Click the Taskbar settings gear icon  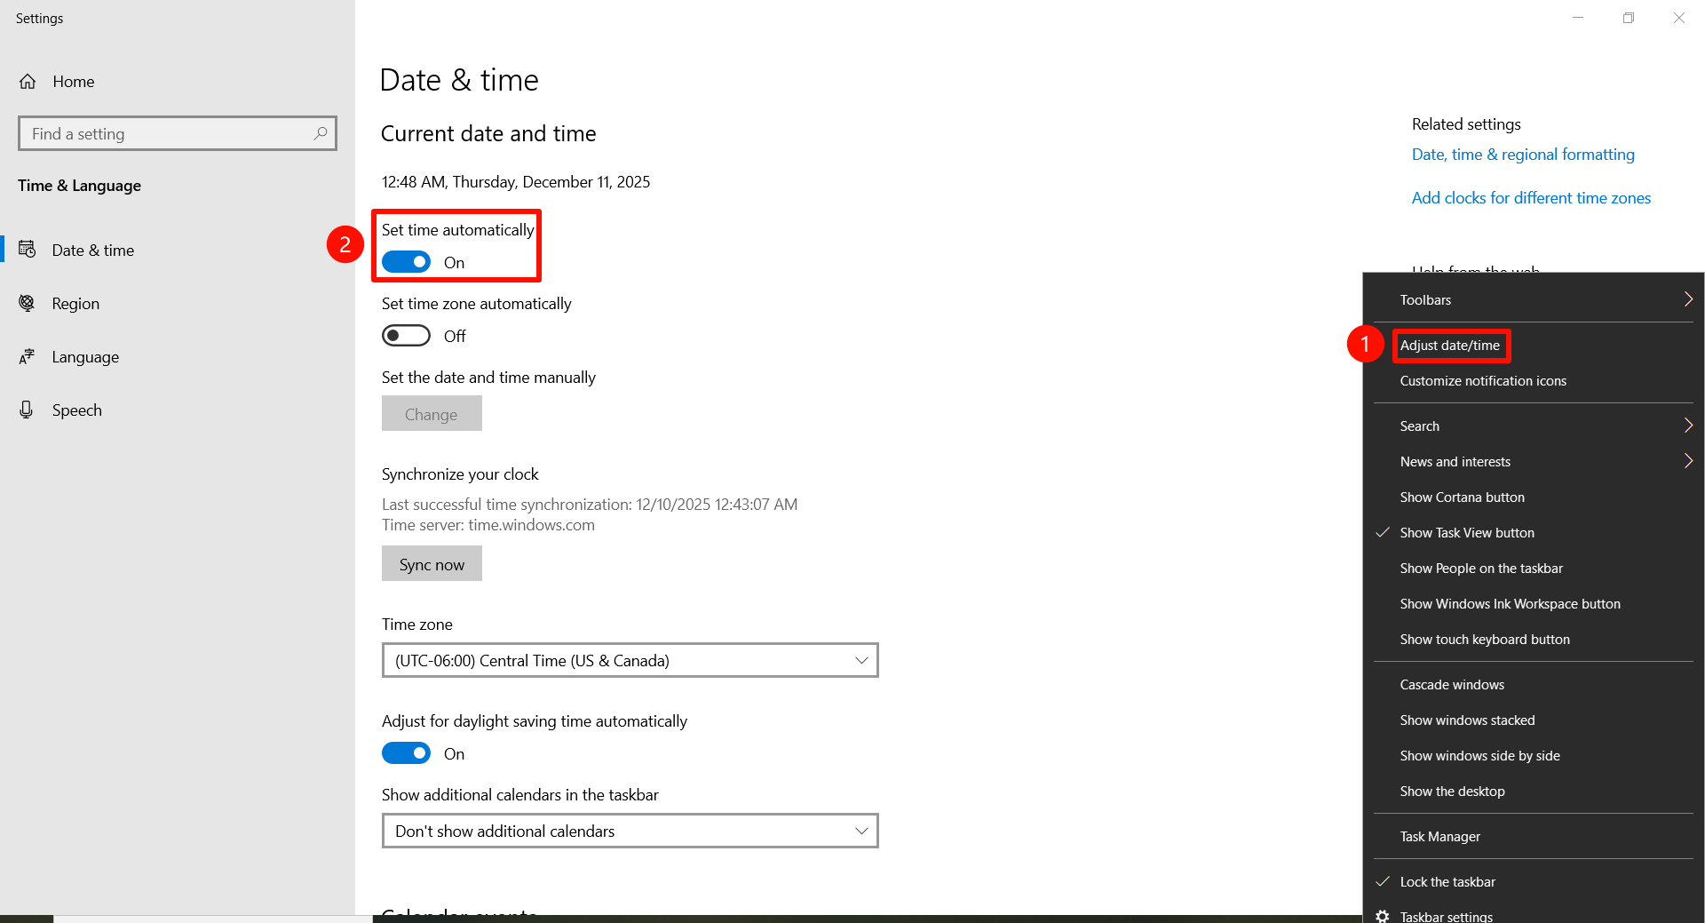pos(1382,915)
